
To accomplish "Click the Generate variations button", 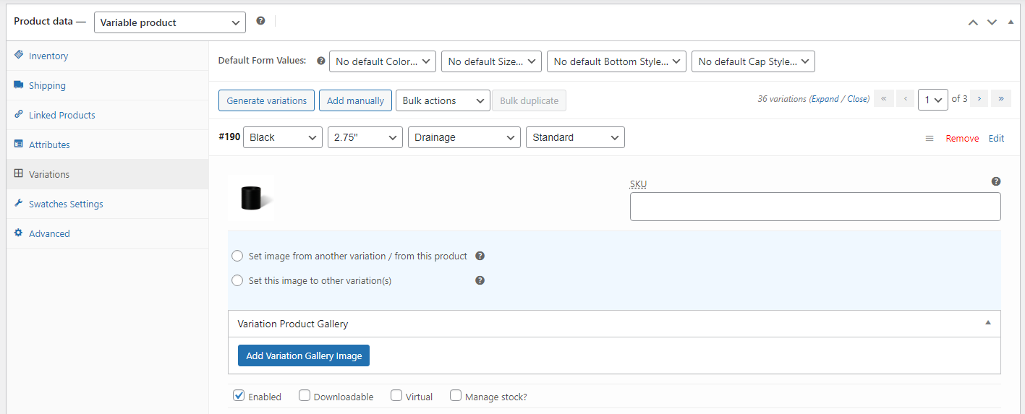I will pos(267,100).
